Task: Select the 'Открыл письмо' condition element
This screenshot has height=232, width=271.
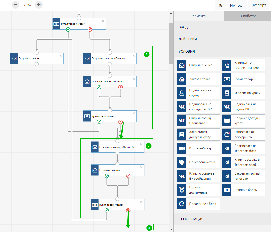Action: [x=198, y=65]
